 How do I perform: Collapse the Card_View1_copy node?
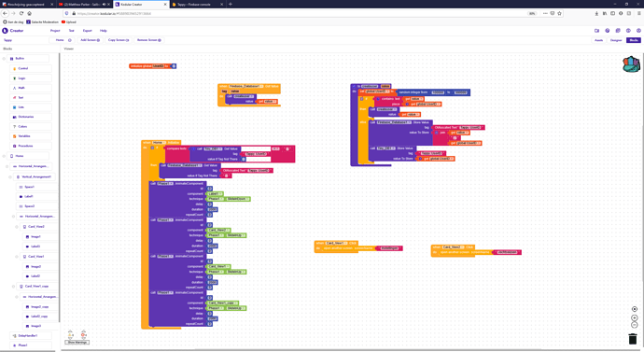pos(14,287)
